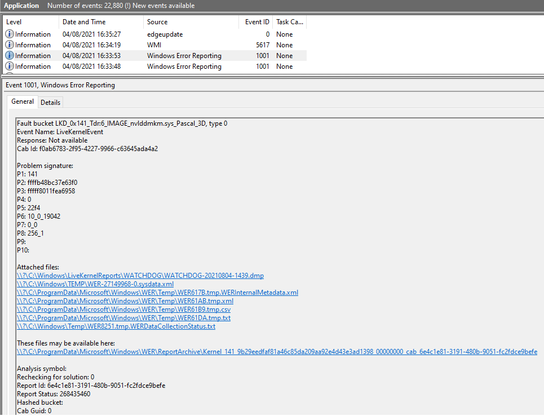
Task: Click the Number of events header text
Action: (x=121, y=6)
